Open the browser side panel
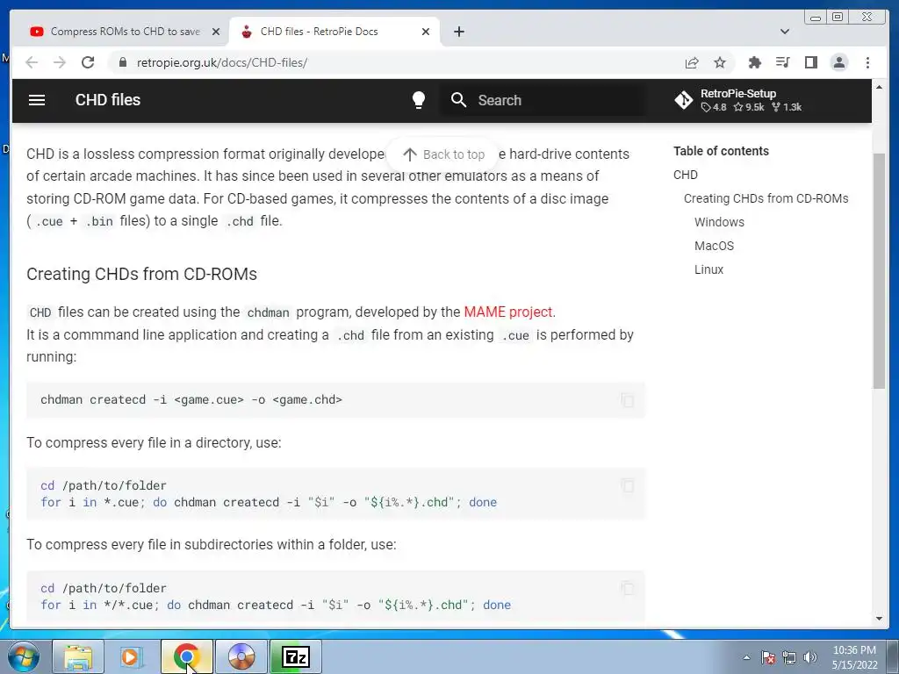Viewport: 899px width, 674px height. (x=810, y=62)
